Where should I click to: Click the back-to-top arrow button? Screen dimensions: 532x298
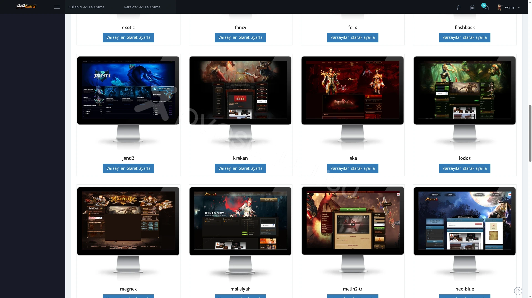point(518,291)
